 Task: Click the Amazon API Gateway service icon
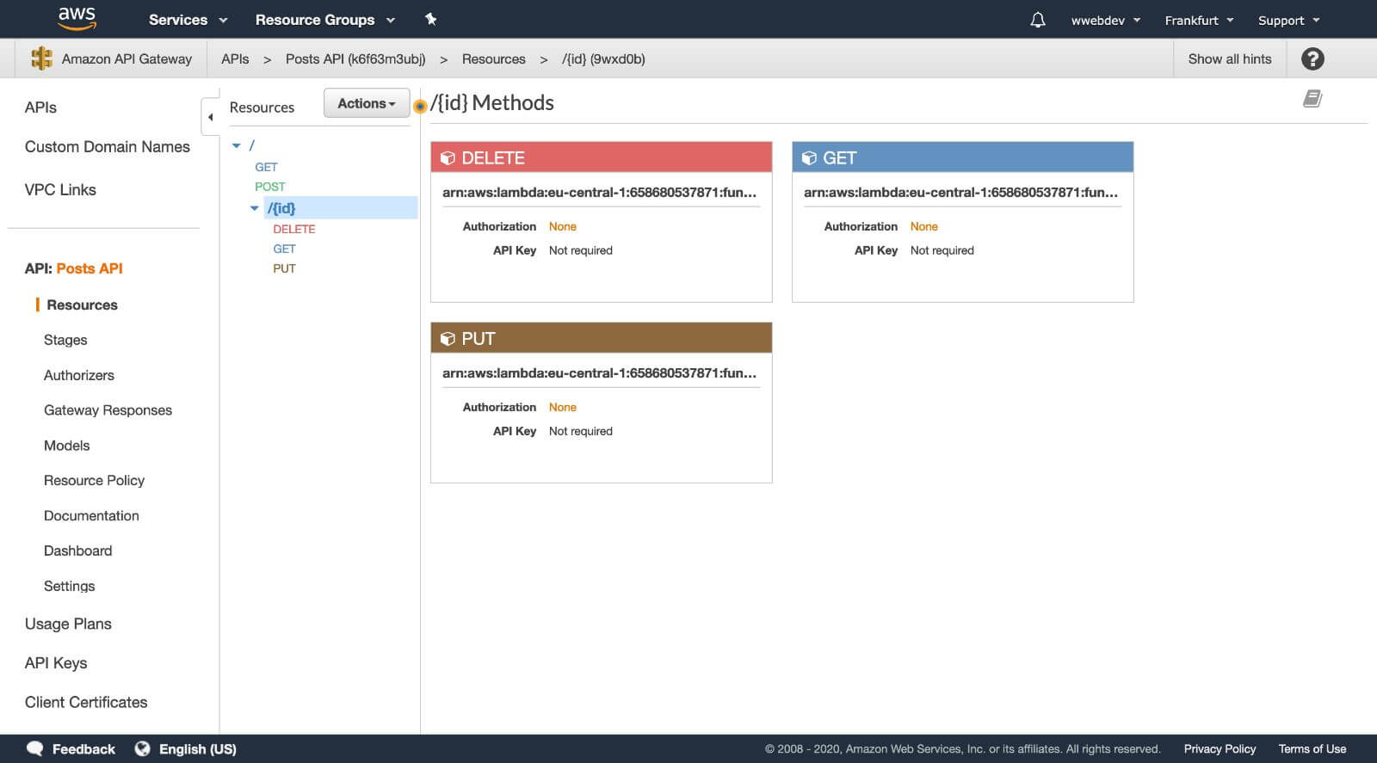click(41, 58)
